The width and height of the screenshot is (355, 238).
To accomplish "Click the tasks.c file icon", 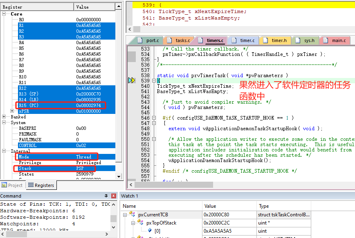I will [169, 40].
